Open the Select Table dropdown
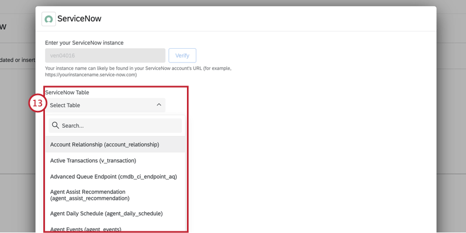The height and width of the screenshot is (233, 466). pos(105,105)
